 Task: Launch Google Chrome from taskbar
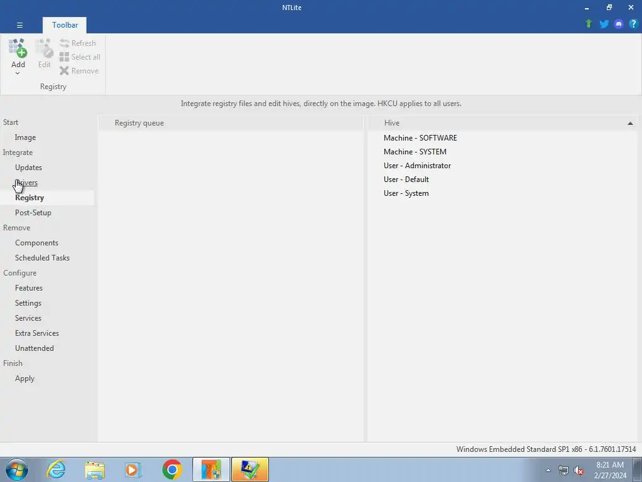click(x=172, y=469)
